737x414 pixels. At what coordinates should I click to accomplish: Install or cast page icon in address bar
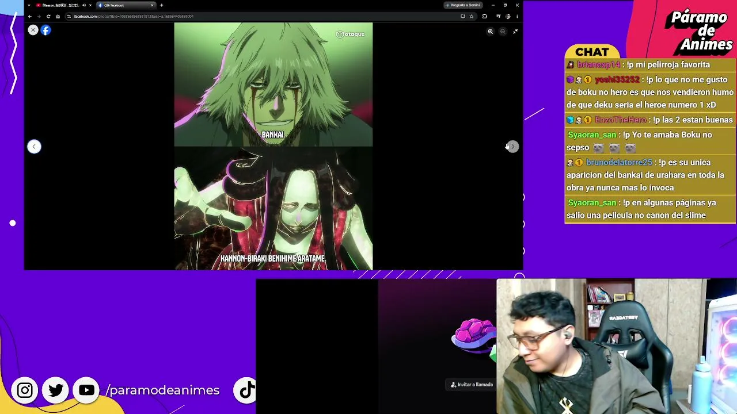463,16
